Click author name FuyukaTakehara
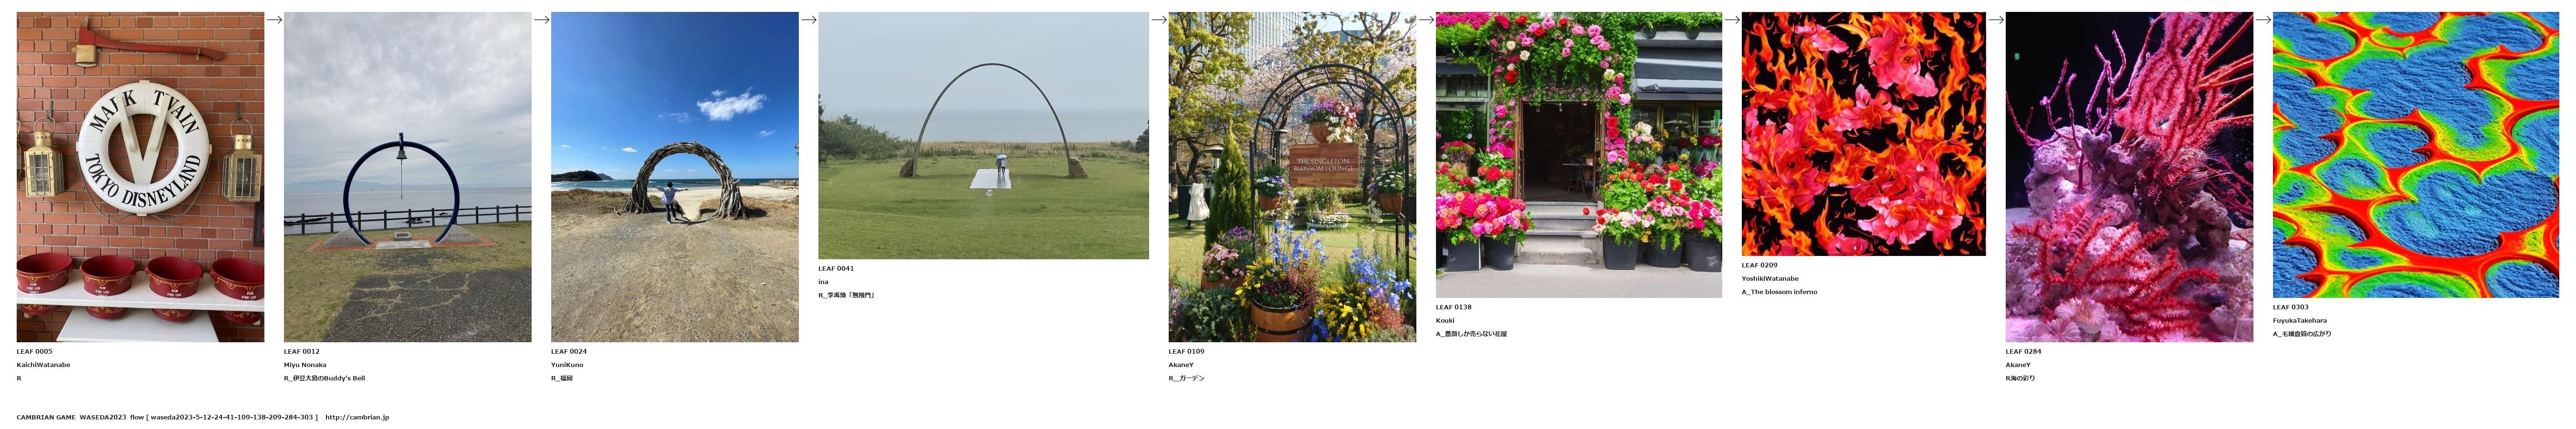2576x429 pixels. coord(2300,321)
